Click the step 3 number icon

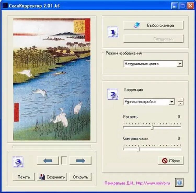coord(18,162)
